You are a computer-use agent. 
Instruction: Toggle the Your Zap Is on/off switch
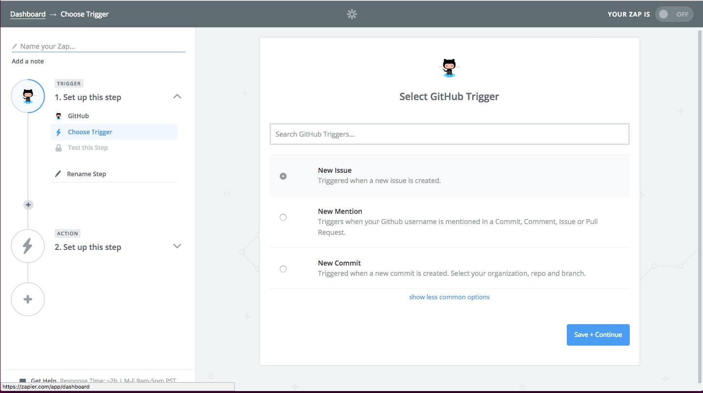(x=674, y=14)
